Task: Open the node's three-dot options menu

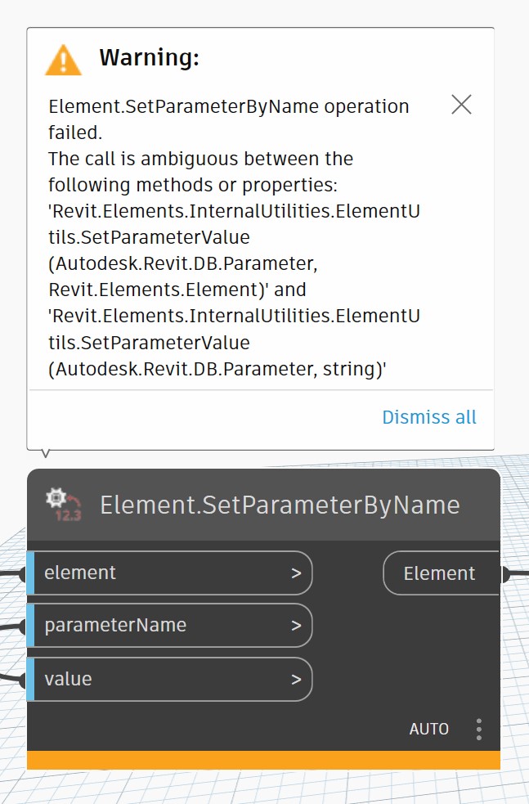Action: tap(479, 729)
